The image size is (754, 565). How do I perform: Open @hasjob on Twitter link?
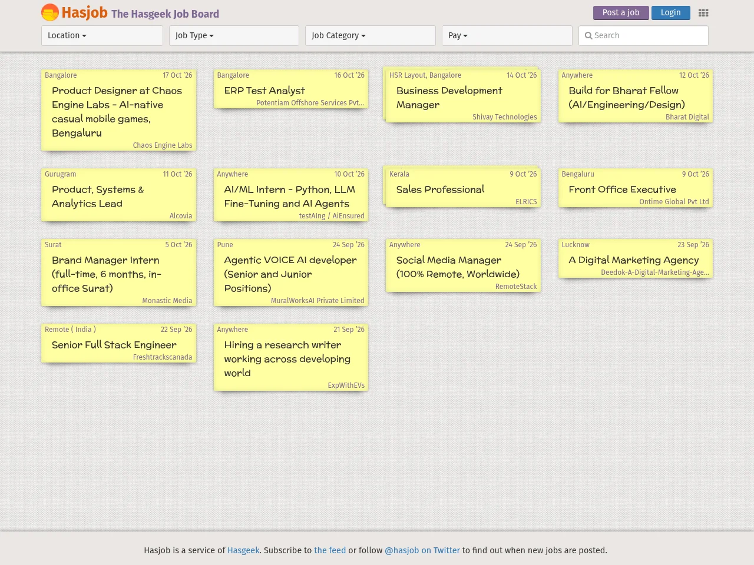pyautogui.click(x=422, y=550)
